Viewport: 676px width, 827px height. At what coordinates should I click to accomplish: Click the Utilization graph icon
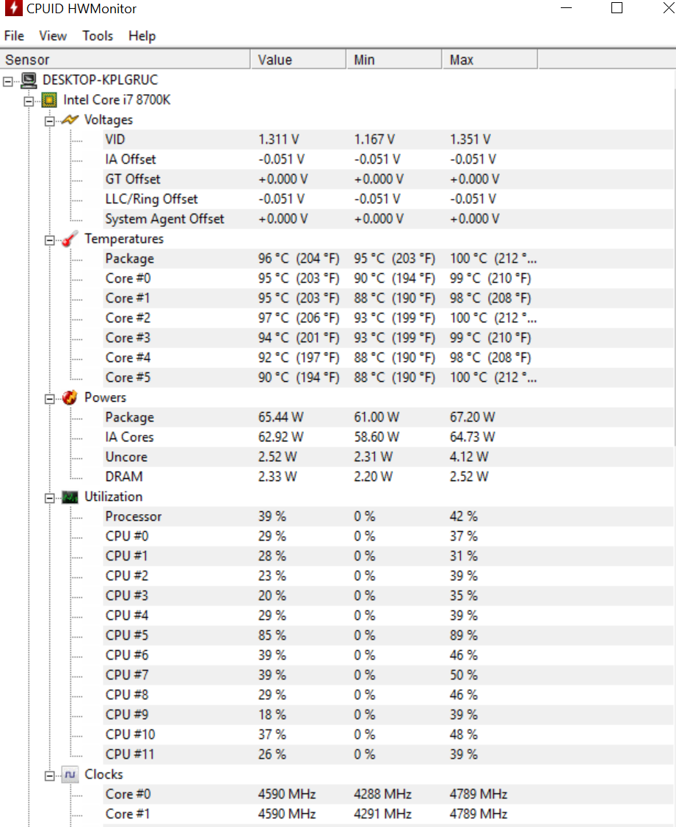click(x=70, y=497)
